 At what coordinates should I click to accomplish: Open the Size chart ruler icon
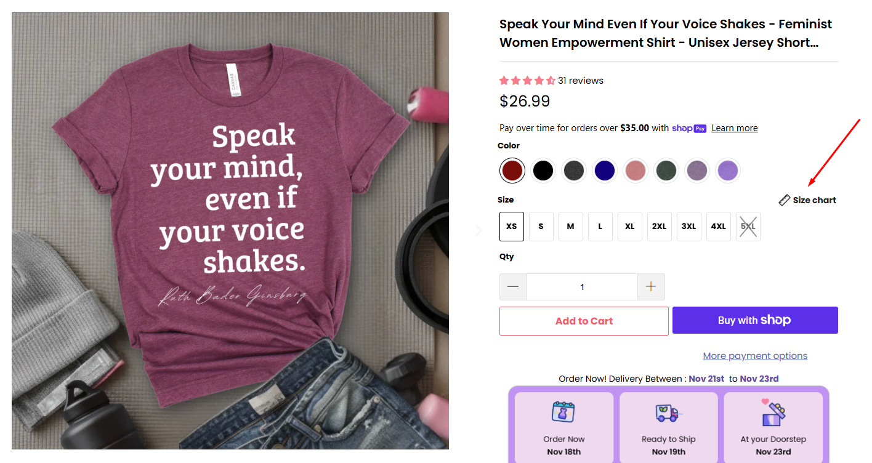784,200
